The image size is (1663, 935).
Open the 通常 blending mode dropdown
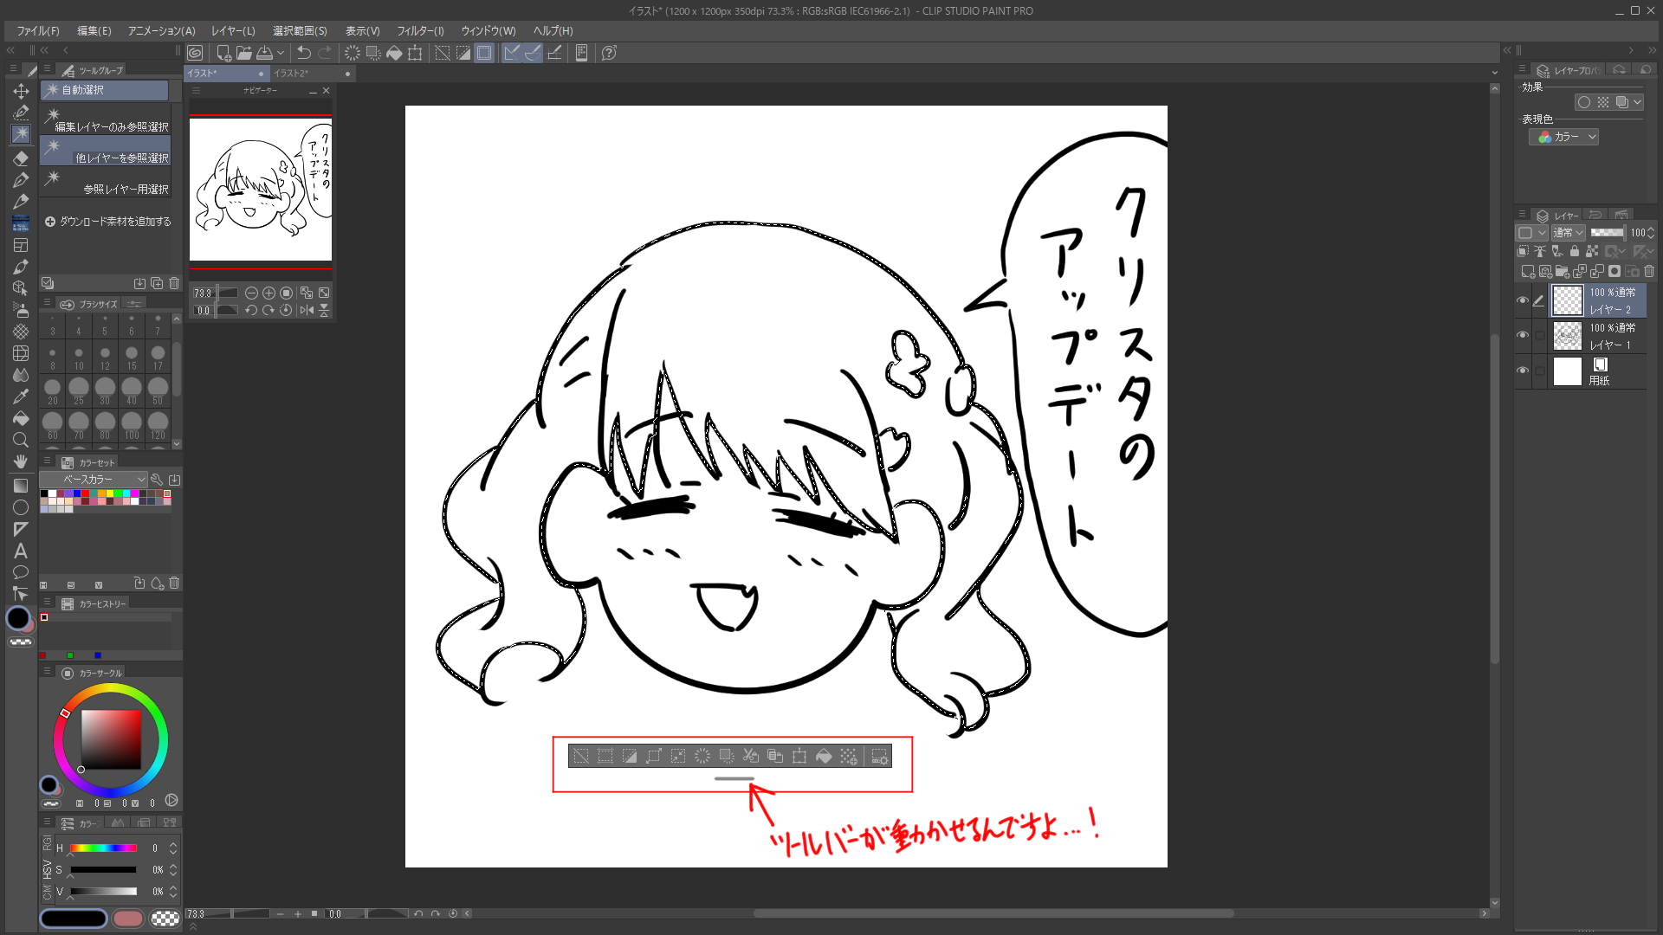(1568, 232)
